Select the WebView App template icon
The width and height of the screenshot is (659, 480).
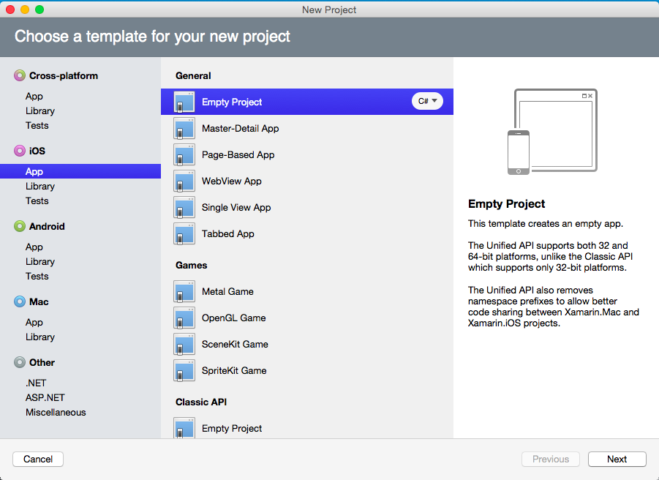click(184, 181)
